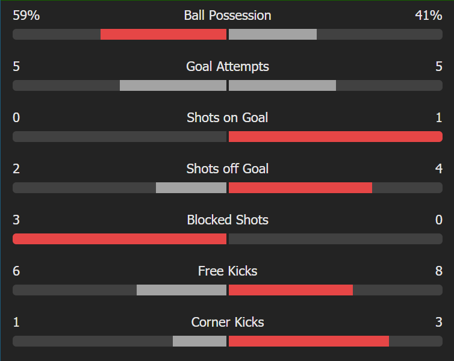Click the gray home Shots off Goal bar
The width and height of the screenshot is (454, 361).
point(191,188)
